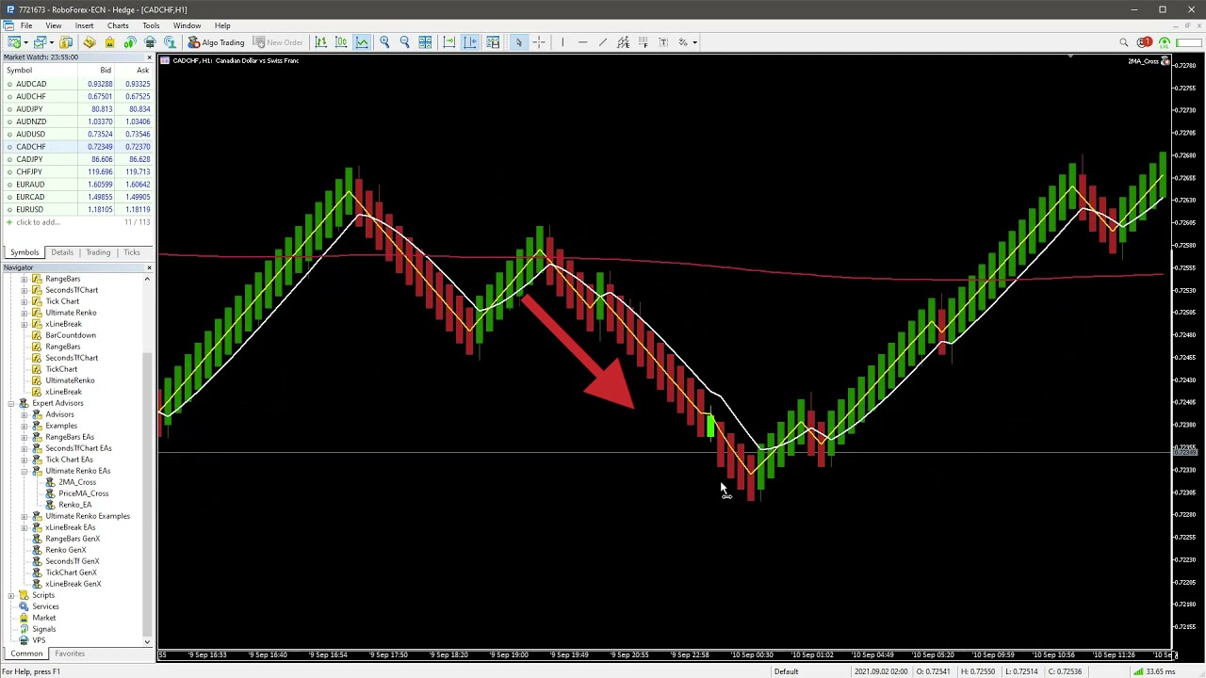Select PriceMA_Cross expert advisor
Screen dimensions: 1206x678
pyautogui.click(x=83, y=493)
